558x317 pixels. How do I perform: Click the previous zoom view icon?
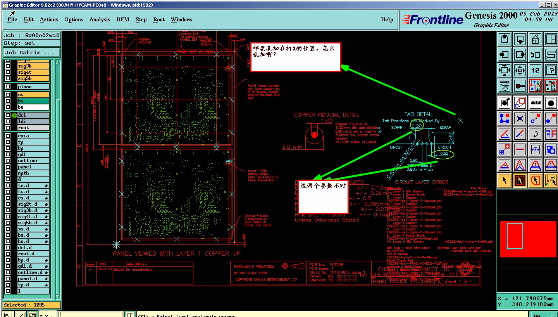tap(535, 54)
